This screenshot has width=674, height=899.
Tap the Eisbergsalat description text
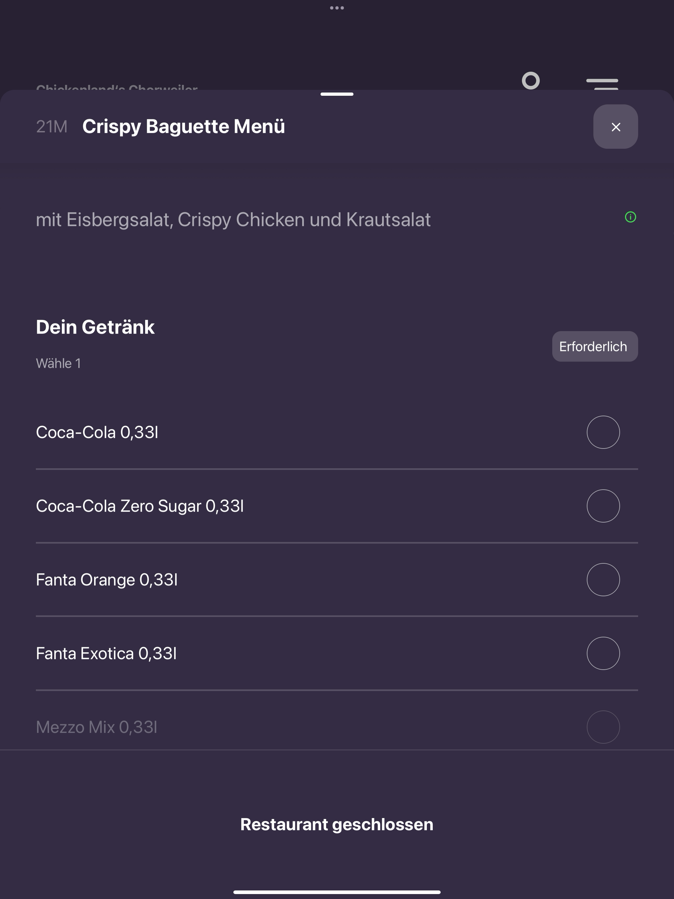click(x=233, y=220)
